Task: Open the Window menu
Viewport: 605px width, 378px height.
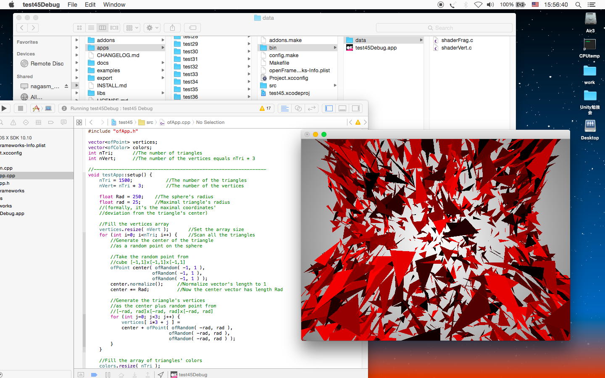Action: (x=114, y=5)
